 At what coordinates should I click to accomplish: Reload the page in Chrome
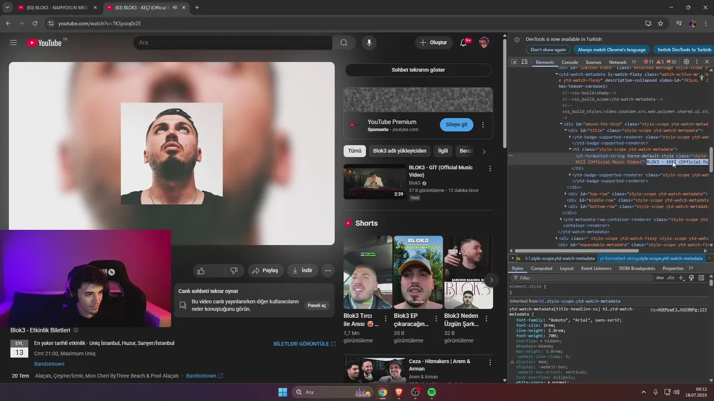(x=35, y=23)
